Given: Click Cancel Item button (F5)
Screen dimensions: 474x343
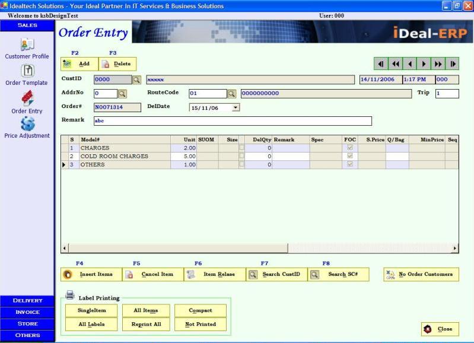Looking at the screenshot, I should point(153,274).
